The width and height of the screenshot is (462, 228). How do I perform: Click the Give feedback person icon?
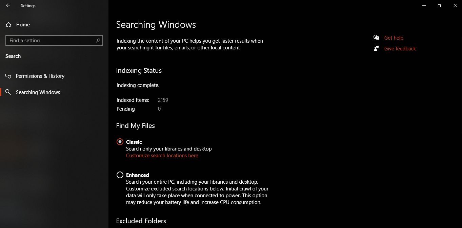tap(376, 48)
